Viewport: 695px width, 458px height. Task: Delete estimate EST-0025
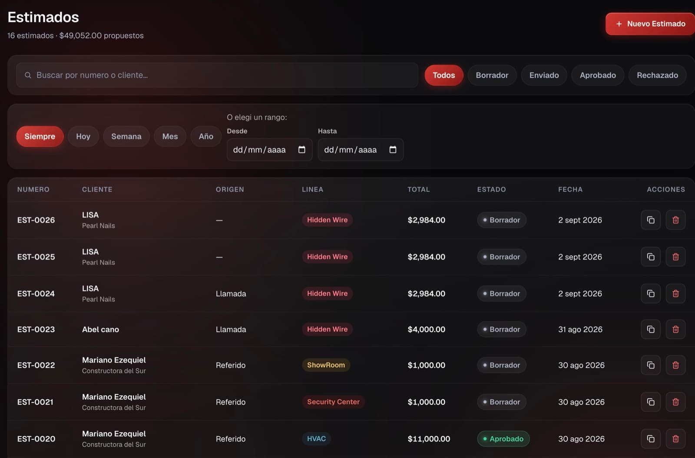(x=675, y=257)
